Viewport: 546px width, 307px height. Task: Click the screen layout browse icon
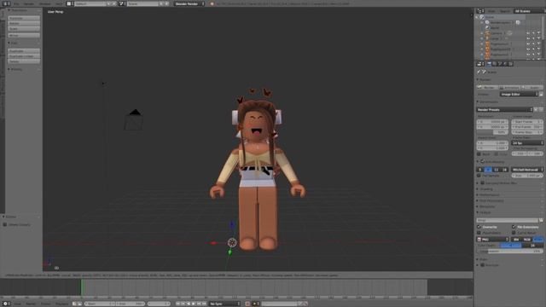point(69,3)
